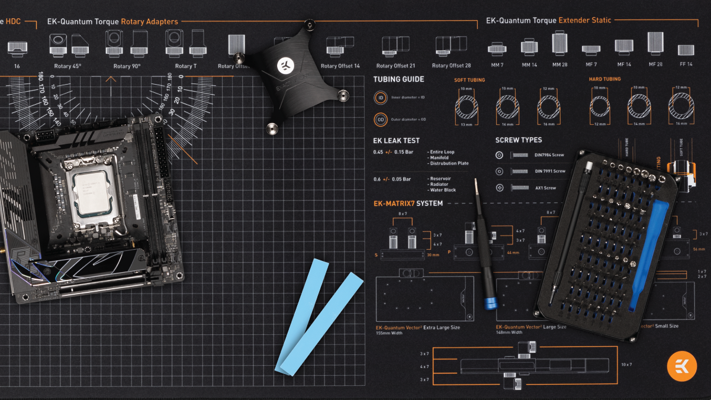
Task: Click the 44 mm spacing label
Action: pyautogui.click(x=512, y=253)
